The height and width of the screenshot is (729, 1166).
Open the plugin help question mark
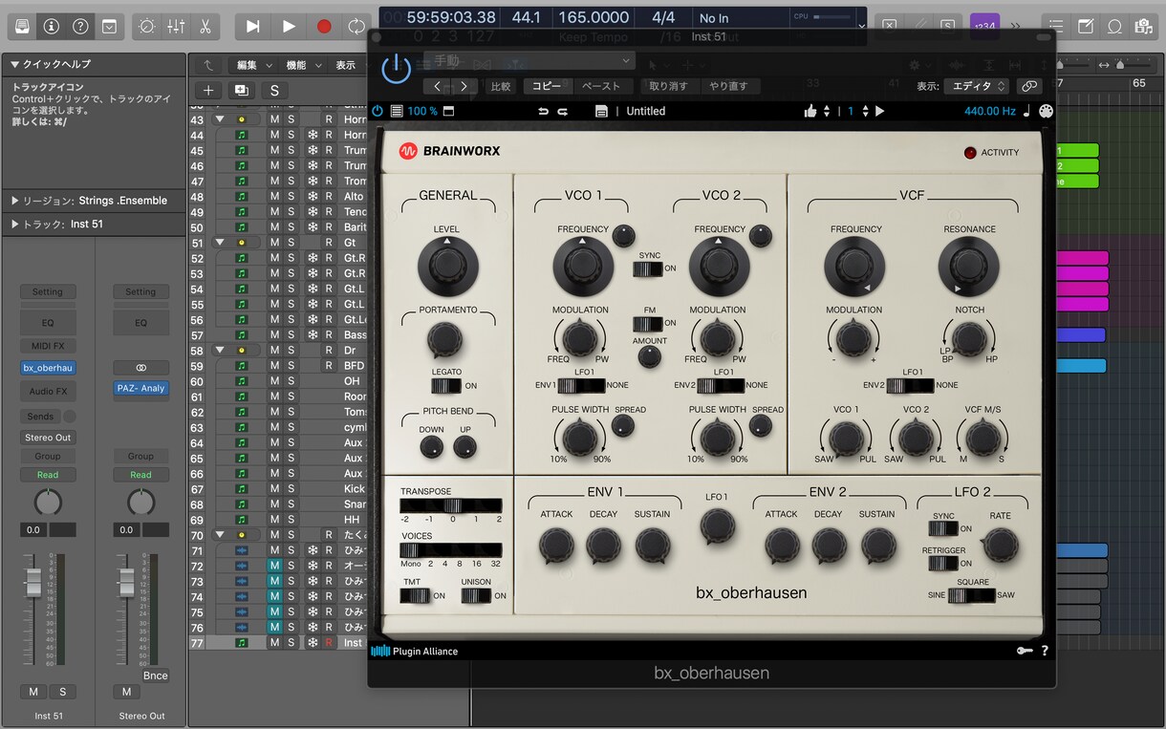coord(1045,651)
